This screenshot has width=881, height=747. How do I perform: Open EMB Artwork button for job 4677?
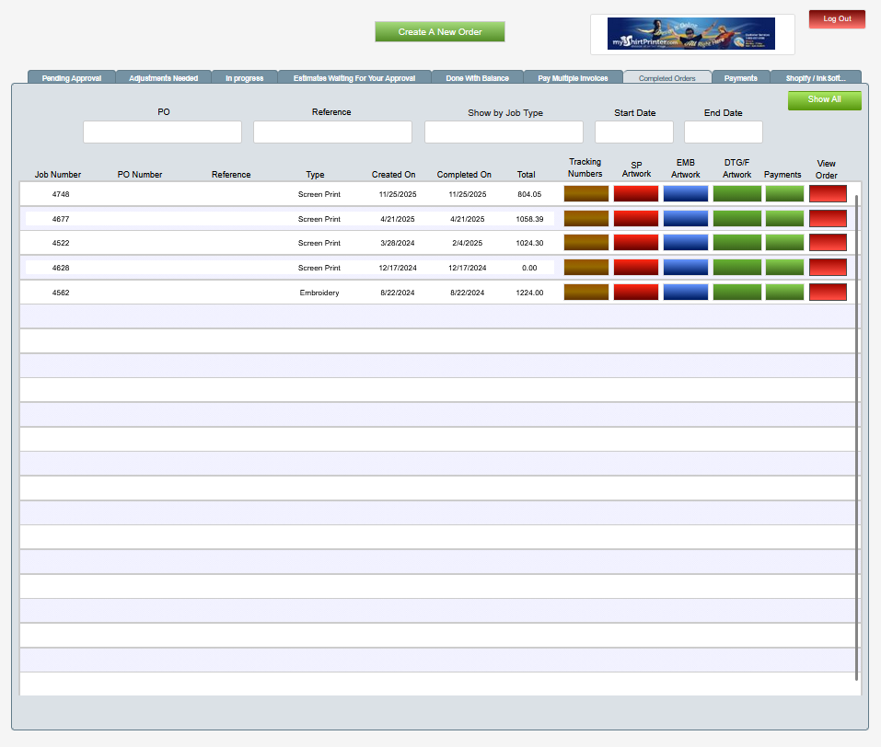click(x=686, y=218)
